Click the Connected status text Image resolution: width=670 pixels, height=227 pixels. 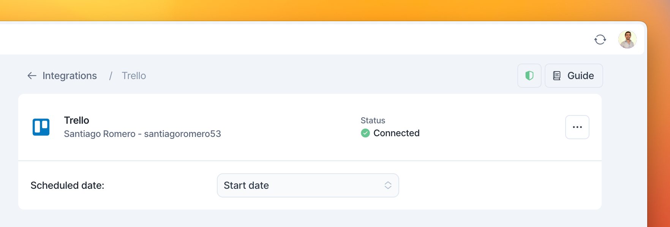click(397, 133)
